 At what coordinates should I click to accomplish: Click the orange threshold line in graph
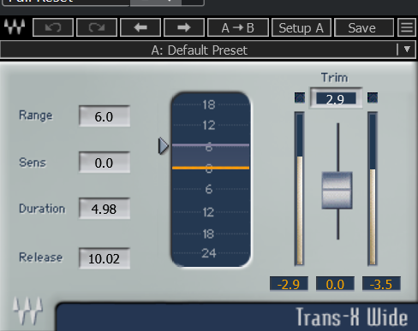(x=211, y=168)
